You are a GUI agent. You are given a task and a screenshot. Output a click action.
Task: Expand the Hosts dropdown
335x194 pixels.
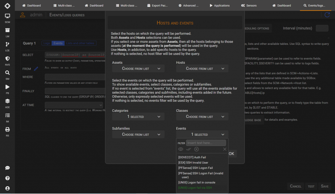click(202, 69)
